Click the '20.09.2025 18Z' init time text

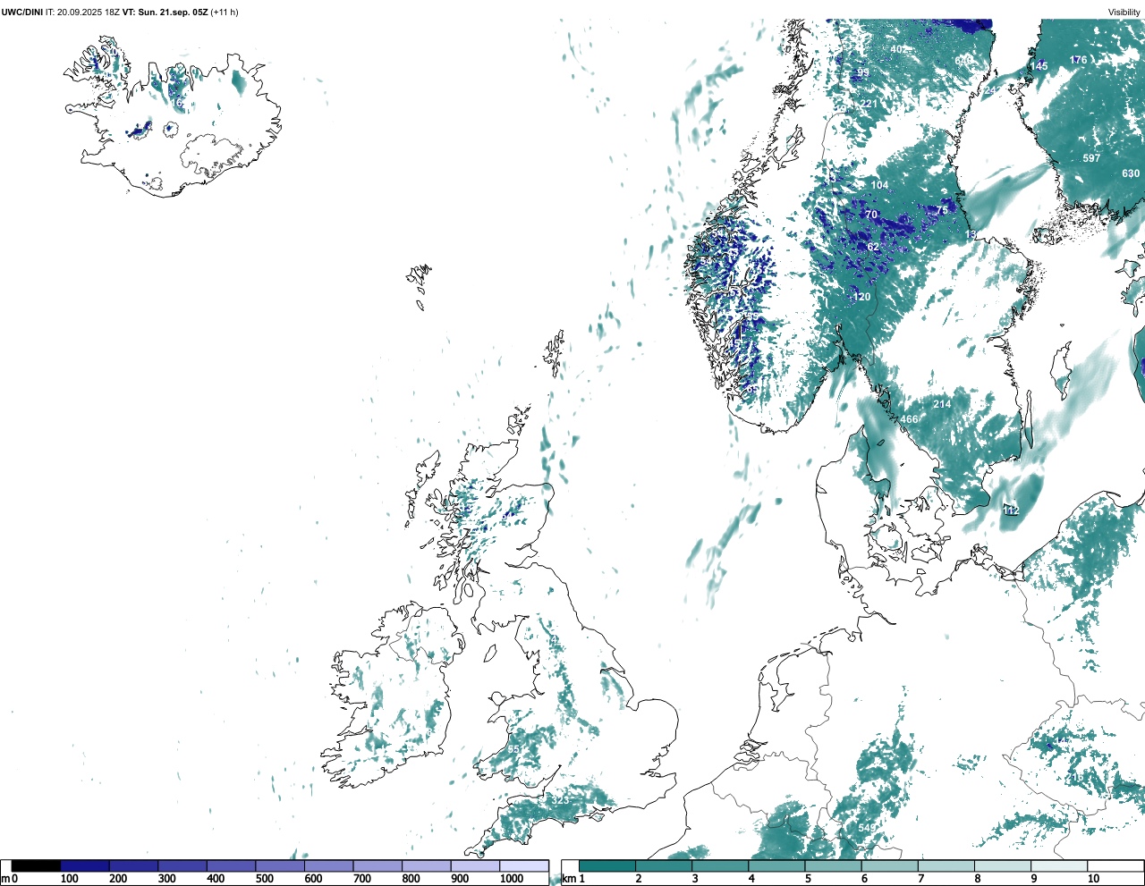(x=89, y=12)
